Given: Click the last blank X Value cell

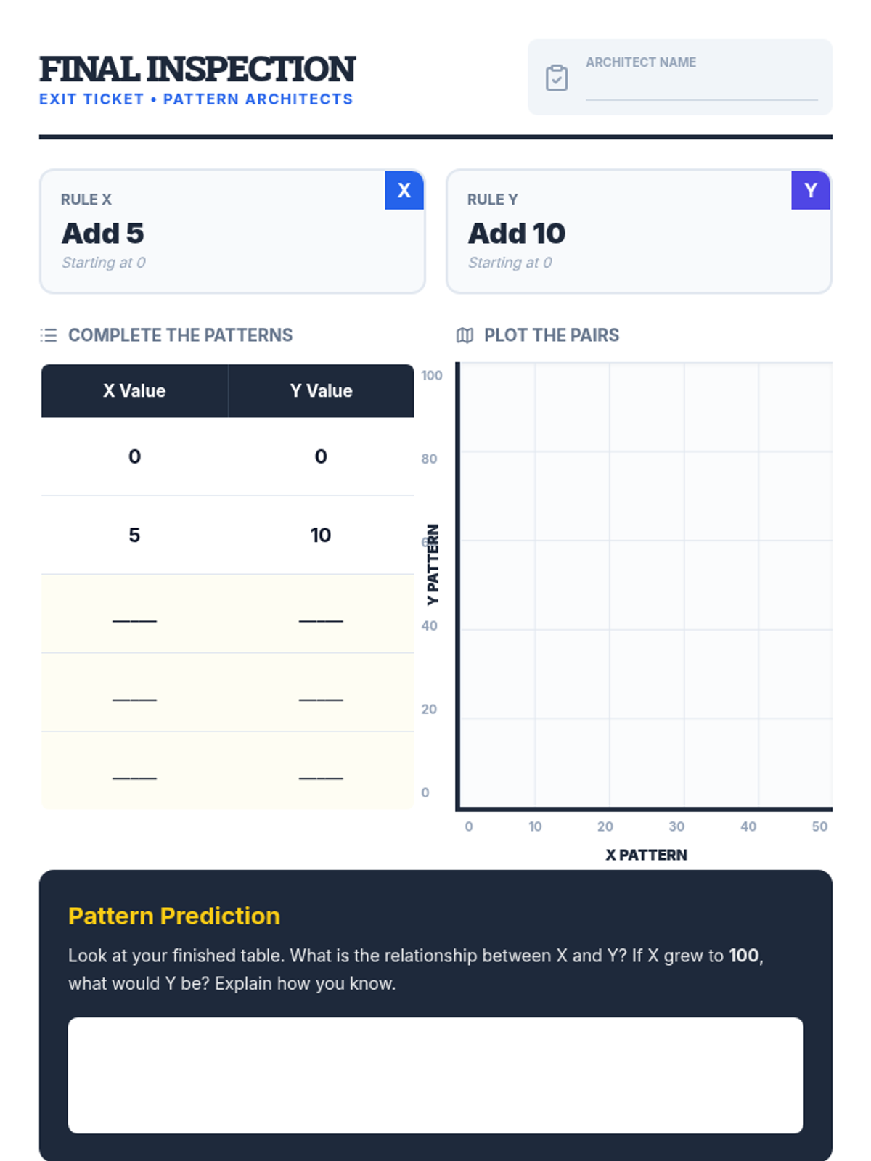Looking at the screenshot, I should (x=134, y=771).
